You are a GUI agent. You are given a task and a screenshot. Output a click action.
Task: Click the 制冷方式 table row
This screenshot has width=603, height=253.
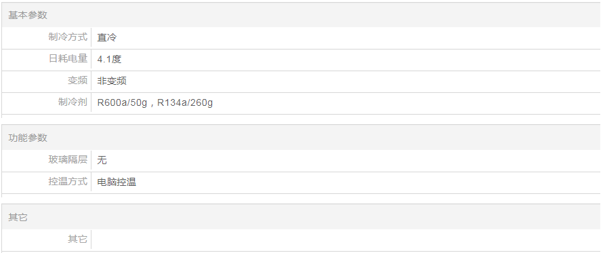(x=301, y=38)
